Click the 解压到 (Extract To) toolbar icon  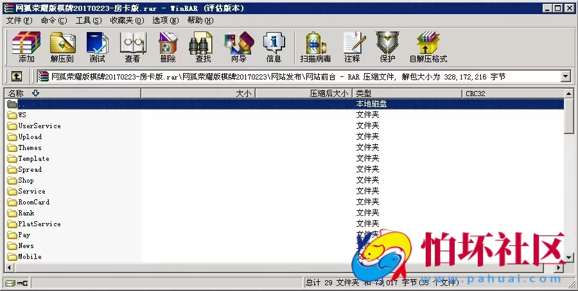click(62, 47)
